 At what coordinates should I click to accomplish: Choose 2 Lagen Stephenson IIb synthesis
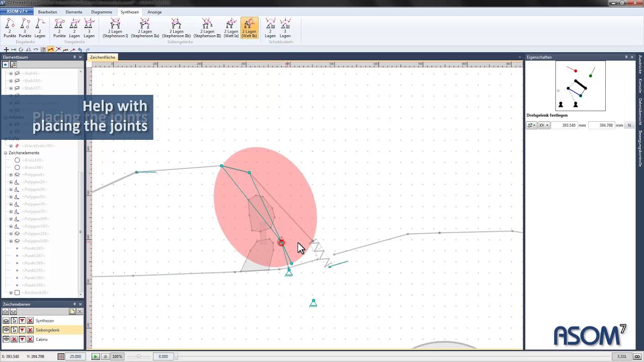(x=176, y=28)
